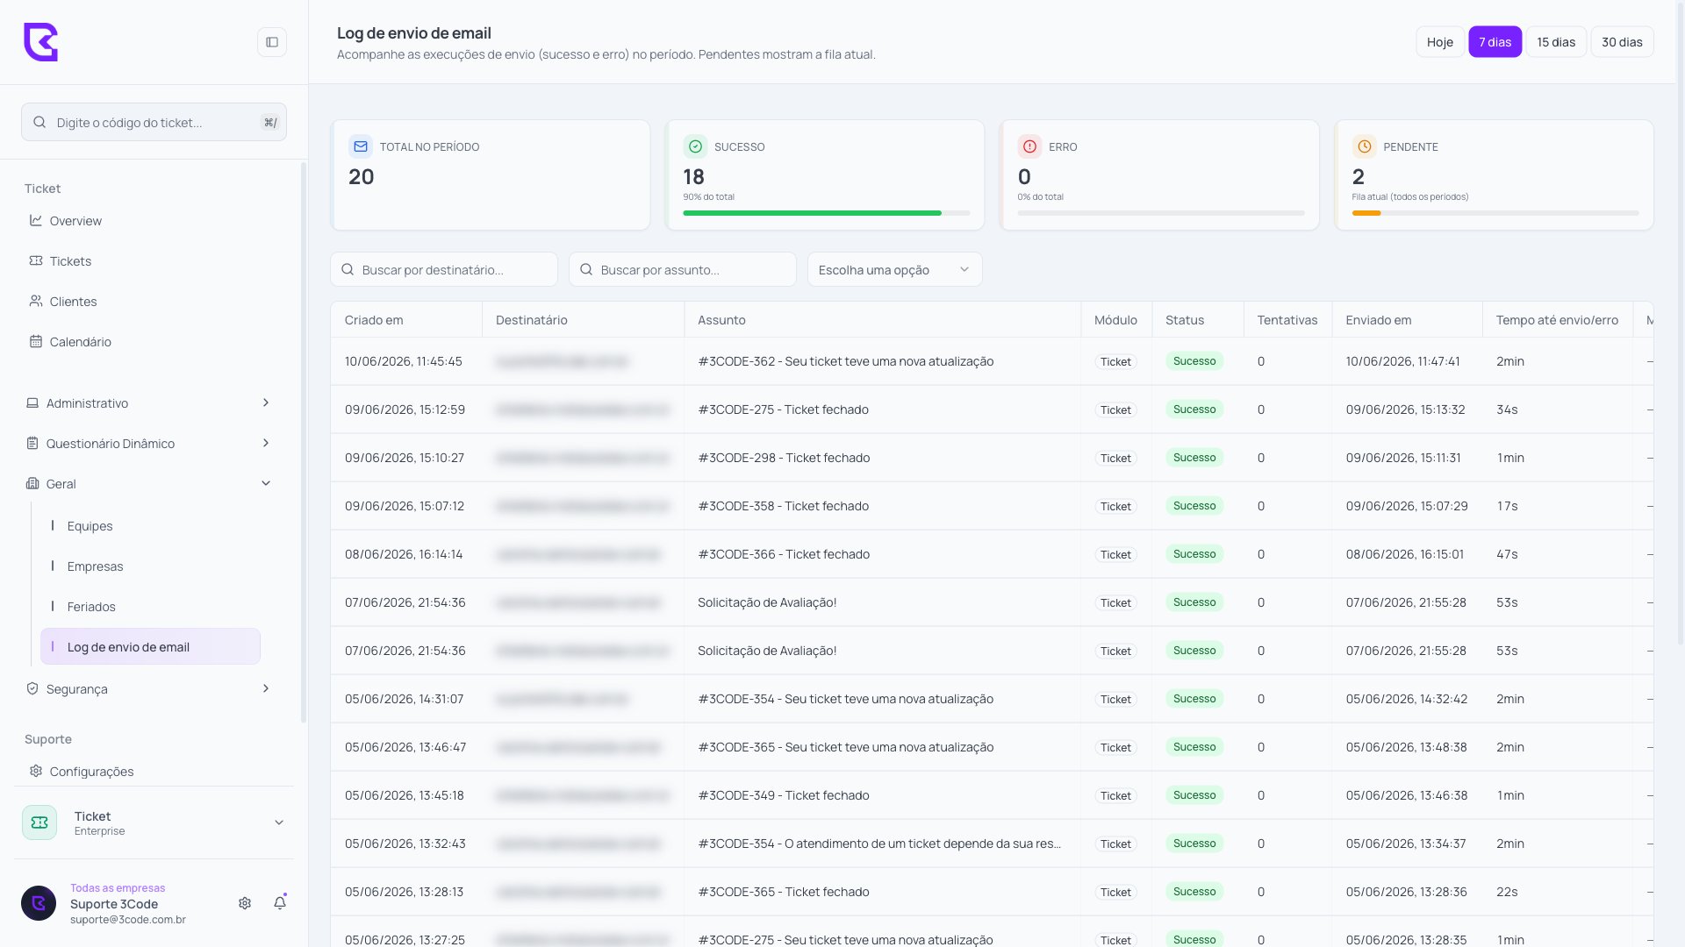This screenshot has height=947, width=1685.
Task: Click the '07/06/2026, 21:55:28' cell of the first Solicitação de Avaliação row
Action: point(1406,602)
